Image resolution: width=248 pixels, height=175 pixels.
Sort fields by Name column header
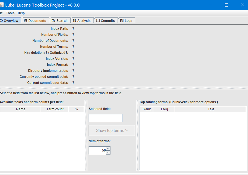click(21, 109)
